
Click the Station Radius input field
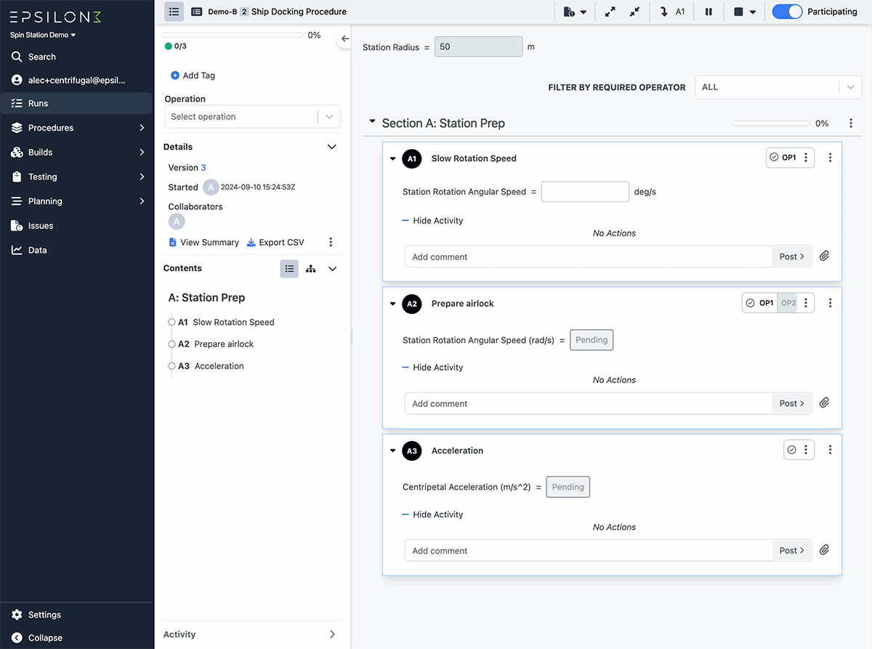[x=477, y=46]
